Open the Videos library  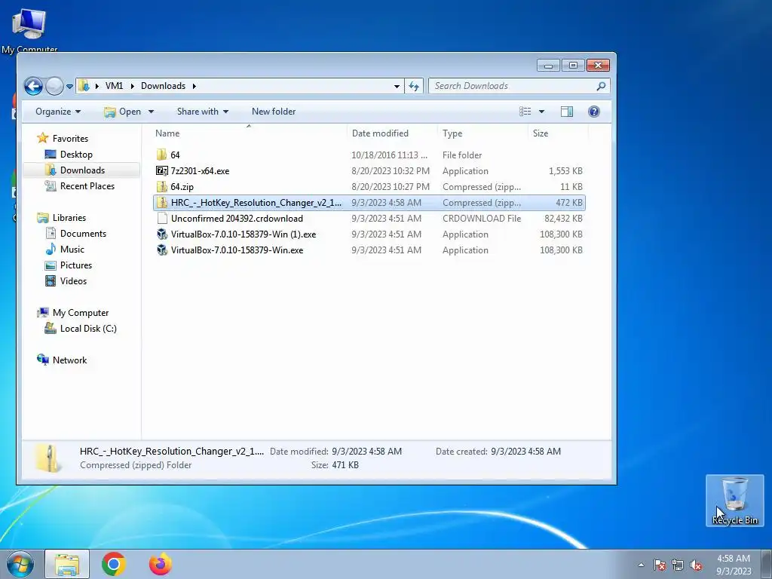(73, 281)
